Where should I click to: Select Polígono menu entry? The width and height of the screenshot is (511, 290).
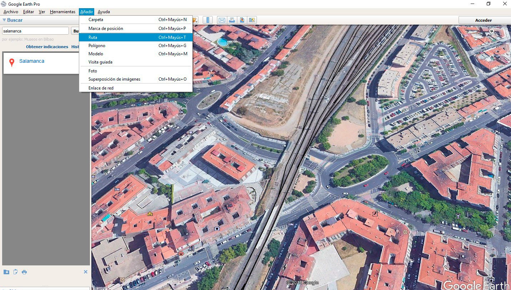tap(136, 46)
